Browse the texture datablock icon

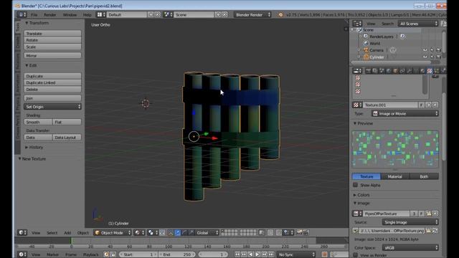click(x=357, y=105)
